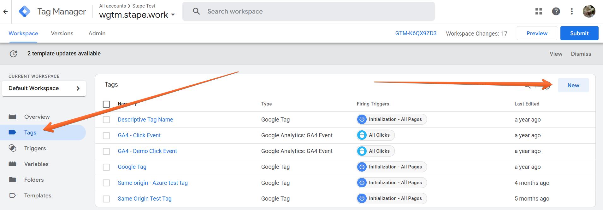
Task: Sort by Last Edited column header
Action: (527, 104)
